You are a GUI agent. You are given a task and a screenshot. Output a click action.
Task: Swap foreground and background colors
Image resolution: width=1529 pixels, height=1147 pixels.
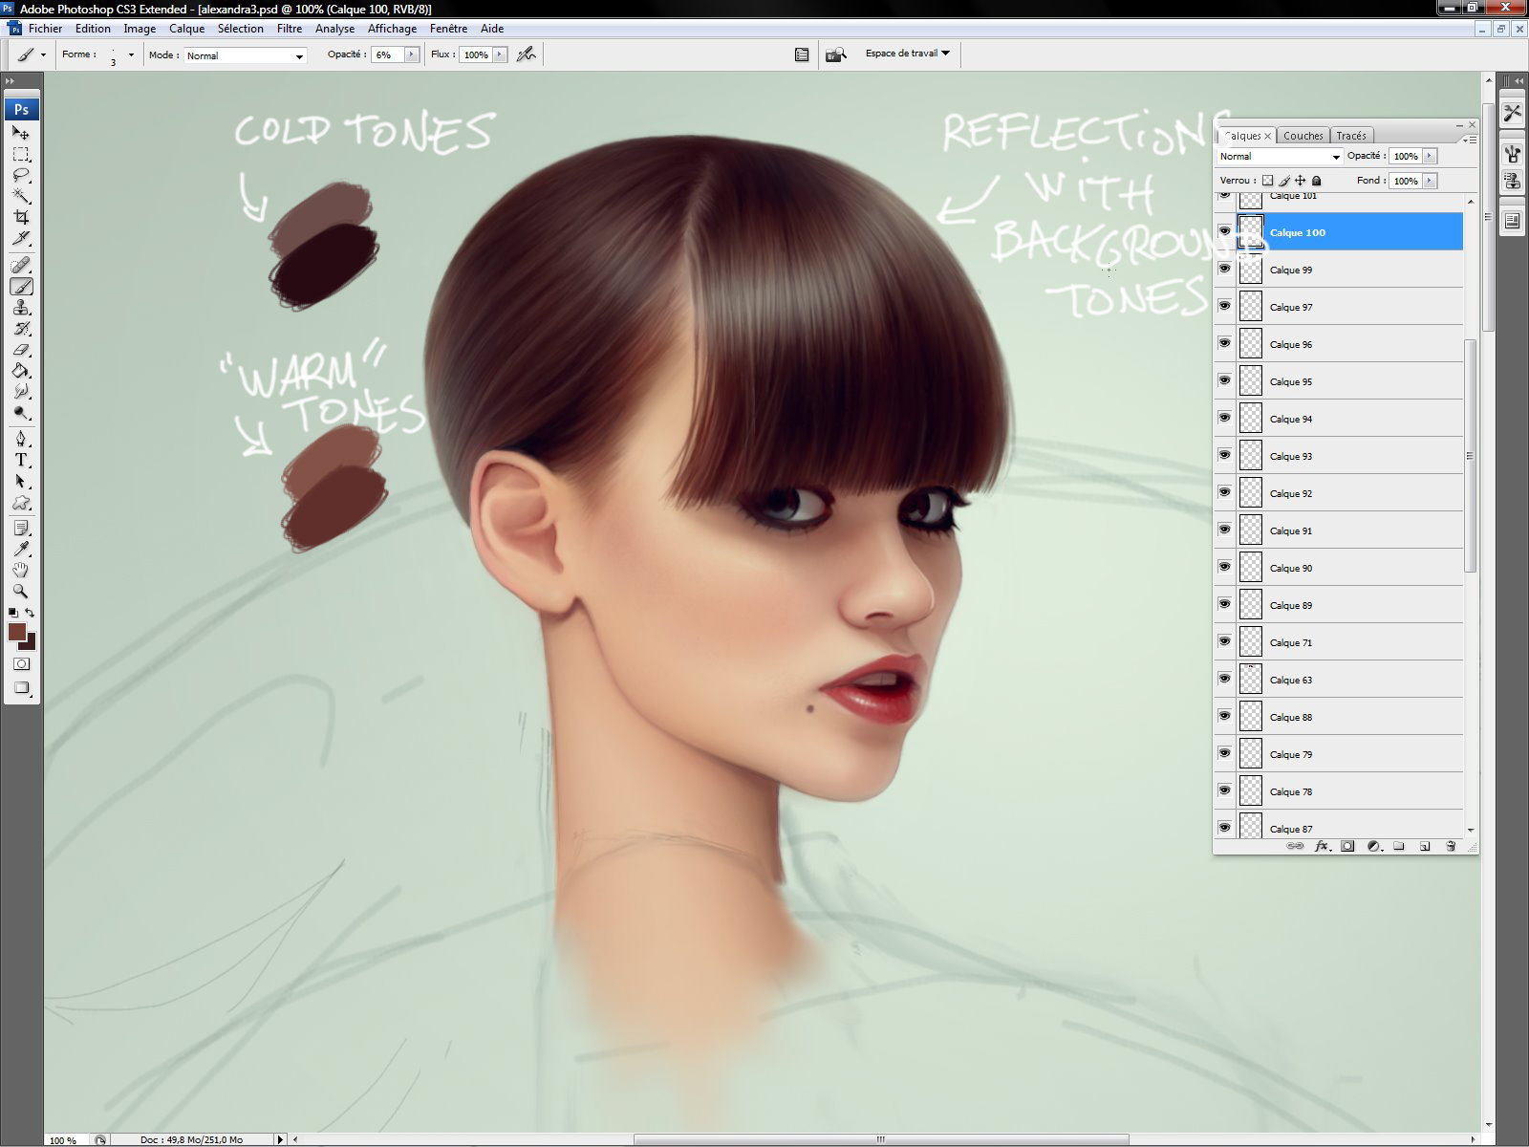click(30, 613)
